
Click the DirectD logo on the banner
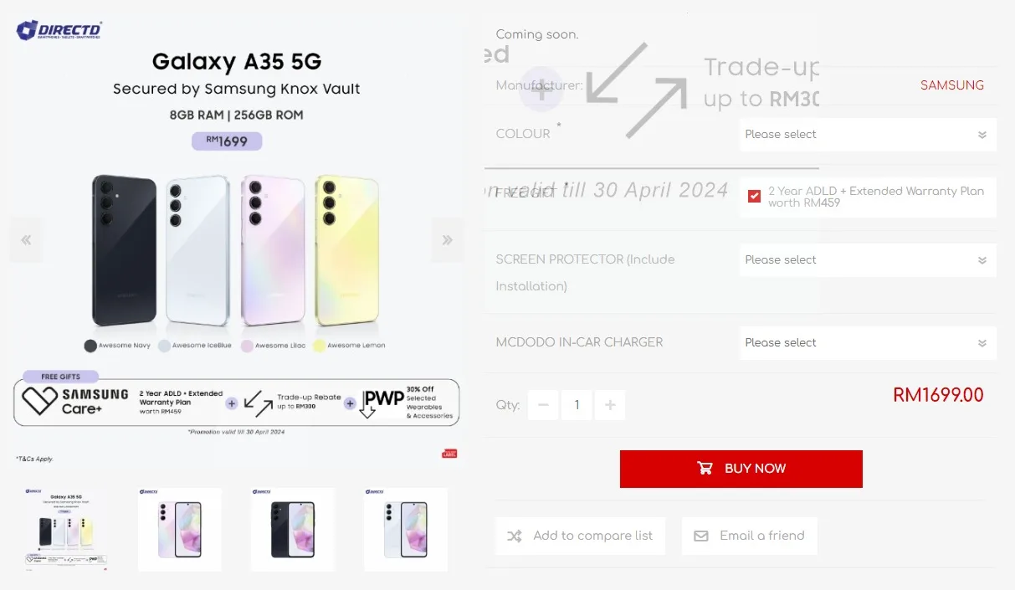coord(59,31)
